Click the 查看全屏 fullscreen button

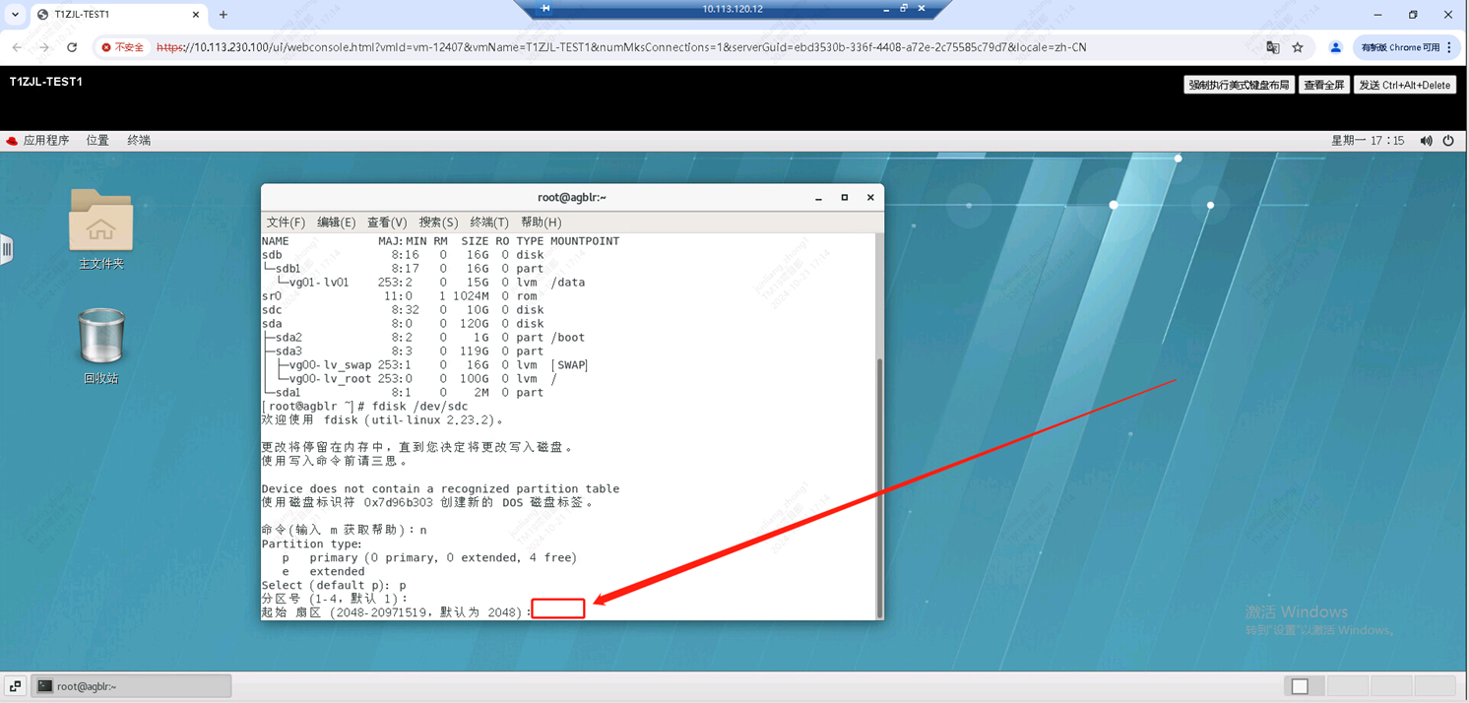click(1323, 85)
